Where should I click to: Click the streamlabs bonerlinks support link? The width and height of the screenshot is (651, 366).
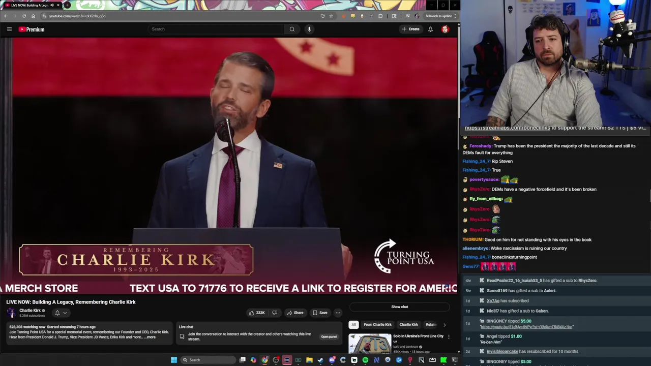click(507, 128)
